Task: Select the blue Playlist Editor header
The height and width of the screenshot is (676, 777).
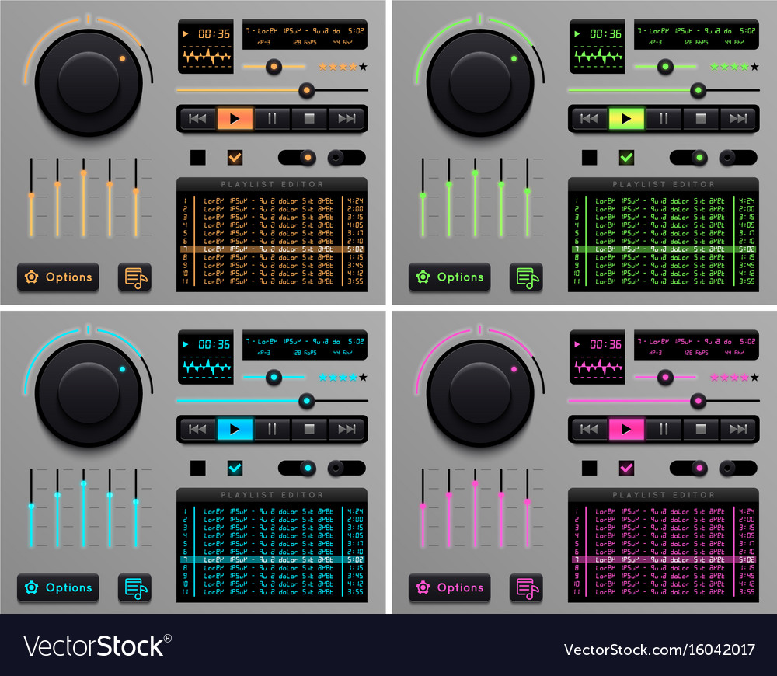Action: click(272, 495)
